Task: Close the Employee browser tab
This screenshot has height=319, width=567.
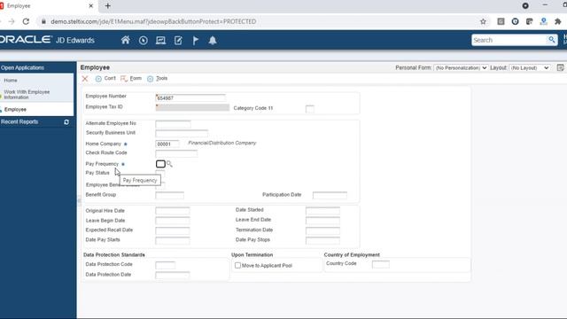Action: pyautogui.click(x=90, y=6)
